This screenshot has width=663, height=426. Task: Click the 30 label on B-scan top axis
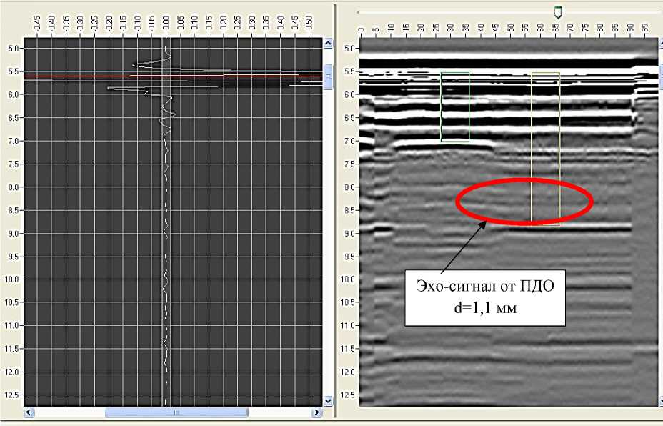coord(451,28)
